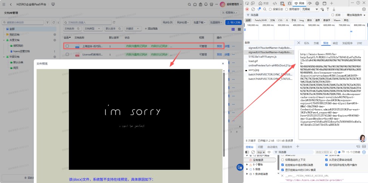Close the file preview dialog
This screenshot has width=368, height=183.
223,64
